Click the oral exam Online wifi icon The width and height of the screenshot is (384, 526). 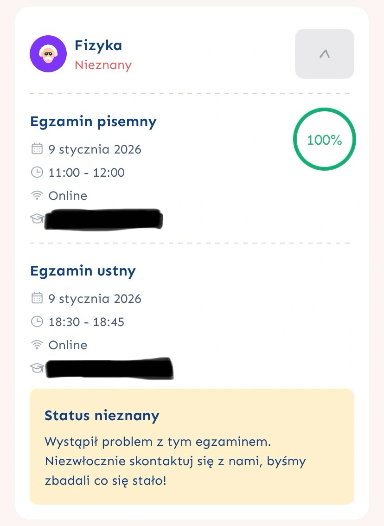[x=37, y=345]
